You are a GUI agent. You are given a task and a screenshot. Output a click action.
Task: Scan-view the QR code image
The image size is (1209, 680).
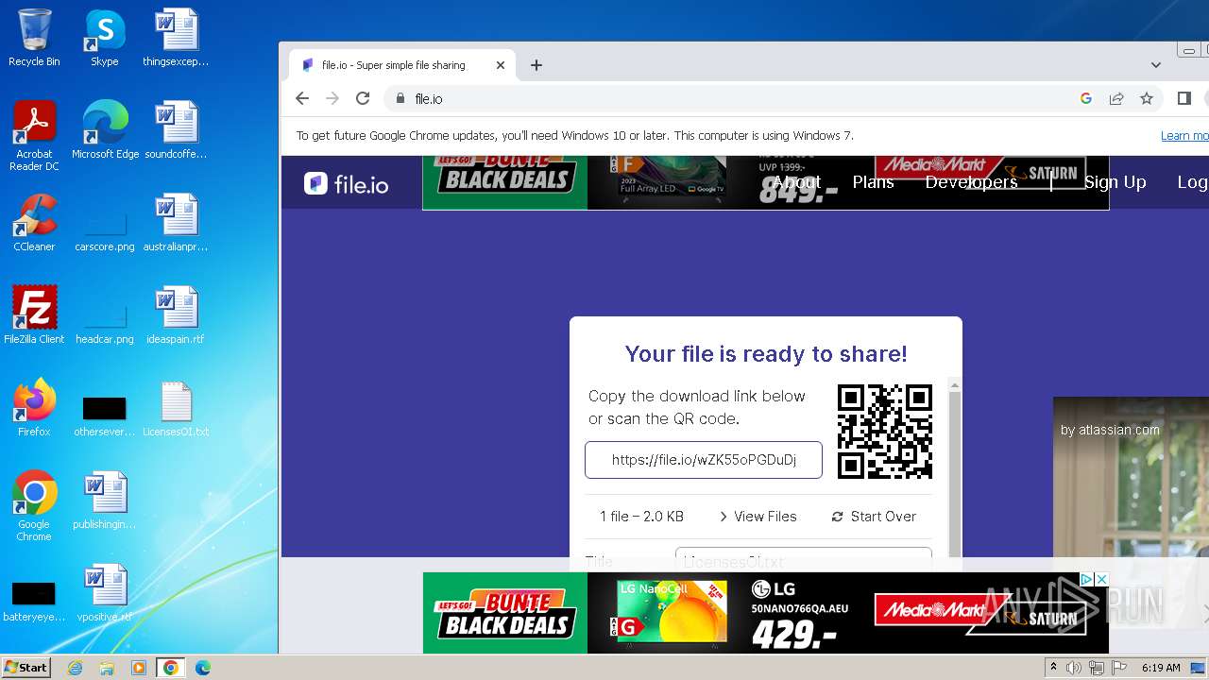click(x=885, y=432)
